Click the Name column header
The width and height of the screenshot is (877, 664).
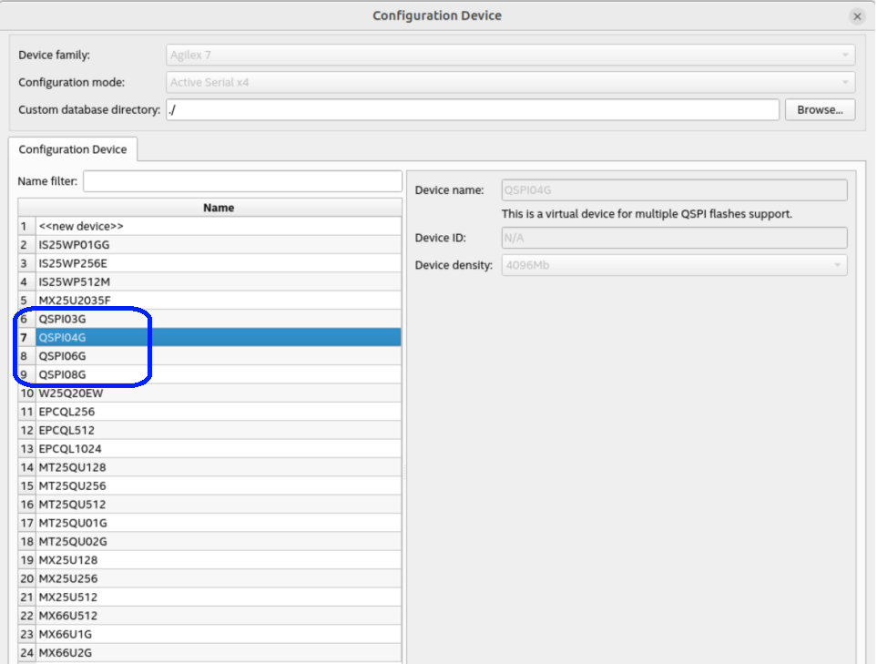tap(219, 208)
